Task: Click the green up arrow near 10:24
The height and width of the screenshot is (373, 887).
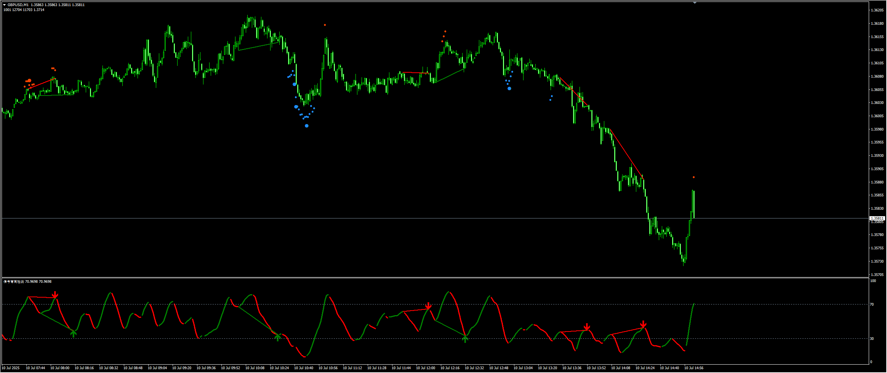Action: tap(278, 337)
